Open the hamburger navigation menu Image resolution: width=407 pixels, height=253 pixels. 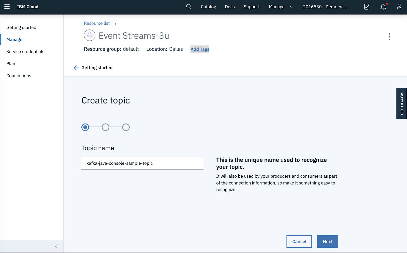point(7,7)
